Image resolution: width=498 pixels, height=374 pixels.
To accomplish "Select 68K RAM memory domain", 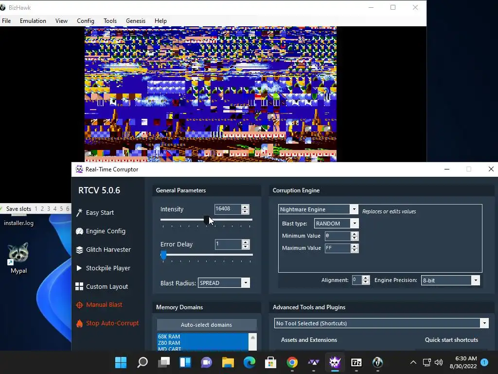I will click(x=202, y=337).
